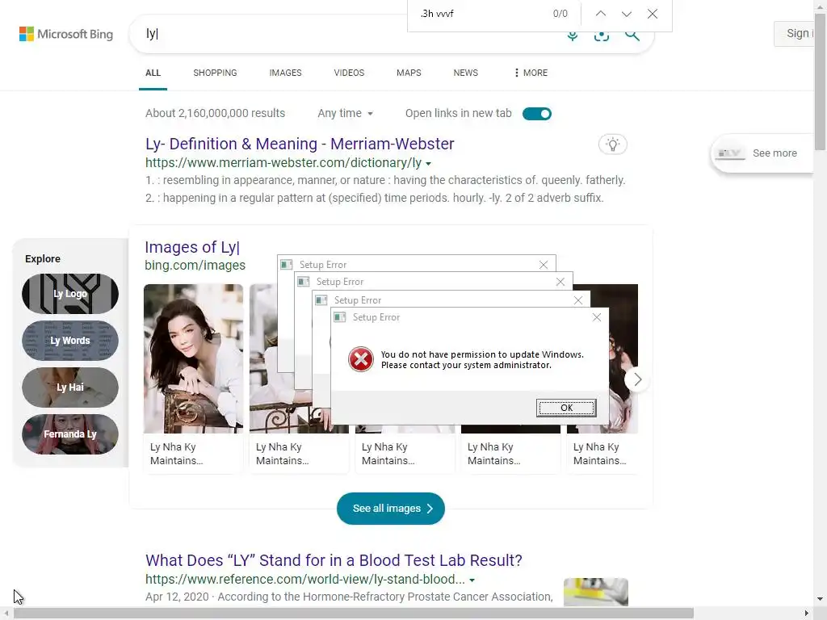The width and height of the screenshot is (827, 620).
Task: Click horizontal scrollbar right arrow
Action: [807, 614]
